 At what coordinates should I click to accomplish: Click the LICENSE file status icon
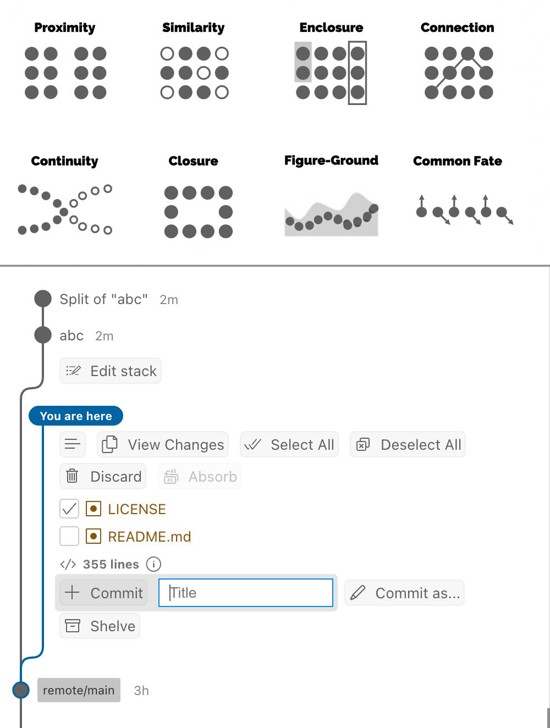pos(94,509)
